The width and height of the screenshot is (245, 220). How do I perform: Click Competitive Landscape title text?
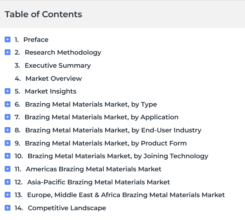[67, 208]
